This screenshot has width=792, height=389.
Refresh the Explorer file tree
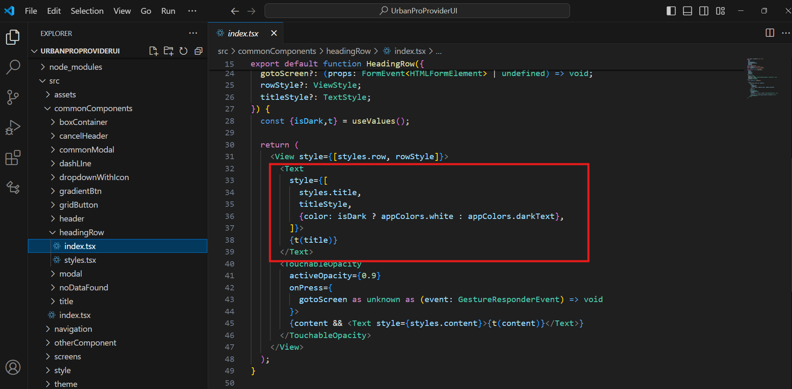tap(183, 51)
